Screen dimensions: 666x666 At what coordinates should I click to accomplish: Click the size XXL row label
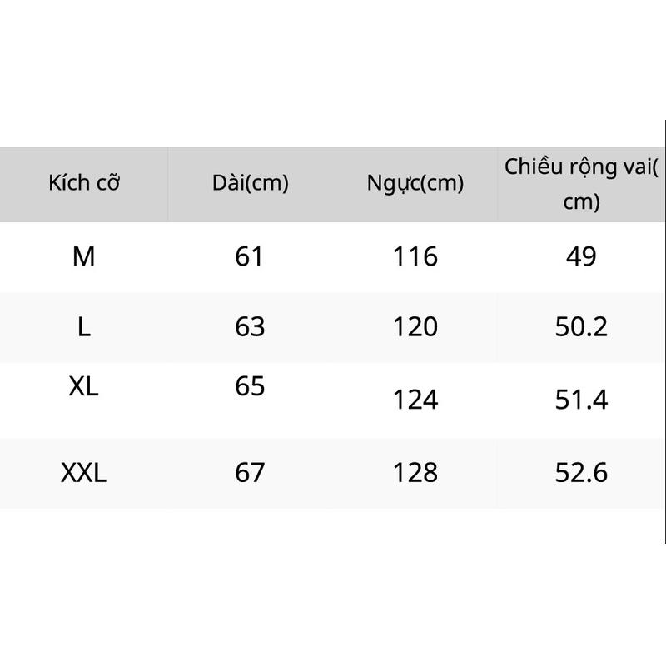coord(84,473)
